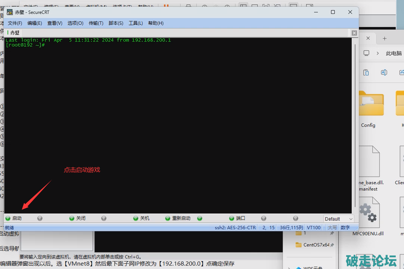Open the 脚本(S) menu
The image size is (404, 269).
pyautogui.click(x=116, y=23)
